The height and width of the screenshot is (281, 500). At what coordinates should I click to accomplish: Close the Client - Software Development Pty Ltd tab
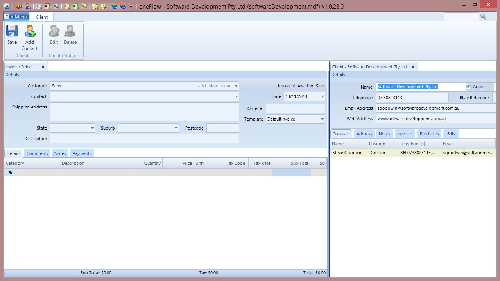coord(412,67)
